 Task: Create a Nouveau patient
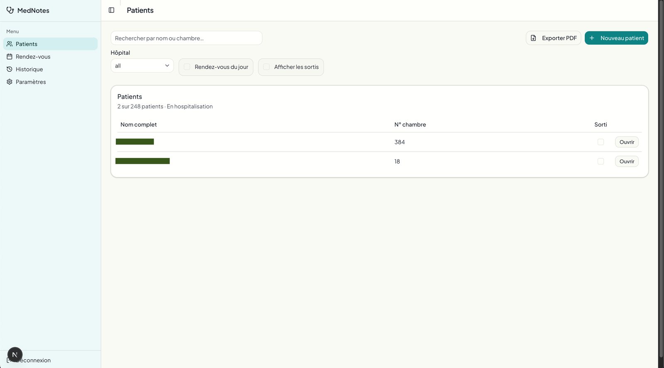tap(616, 38)
